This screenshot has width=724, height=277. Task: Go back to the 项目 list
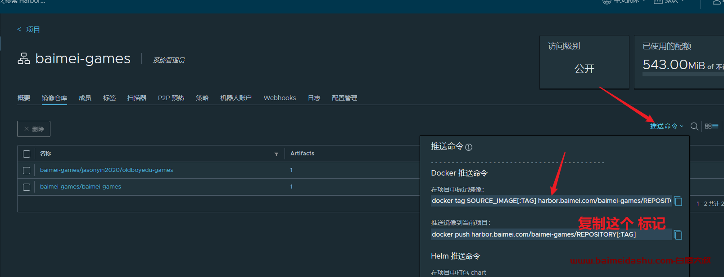pos(29,30)
